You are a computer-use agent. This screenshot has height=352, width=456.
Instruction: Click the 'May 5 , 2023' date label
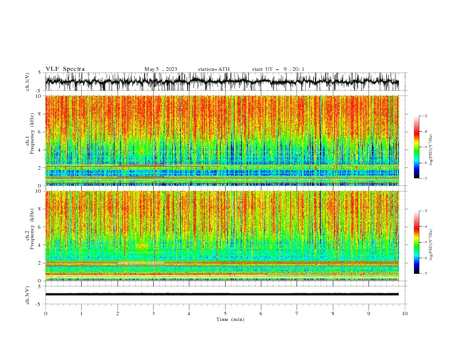(x=161, y=69)
